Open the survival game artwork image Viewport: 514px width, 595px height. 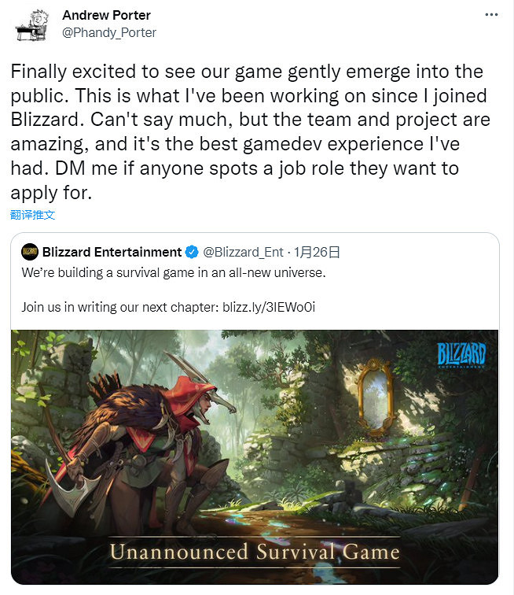[255, 456]
